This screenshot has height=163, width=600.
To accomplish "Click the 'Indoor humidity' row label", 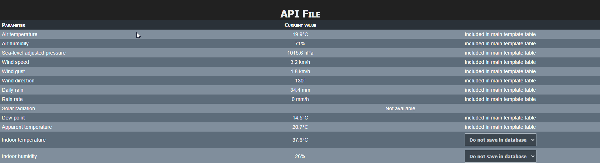I will click(x=19, y=156).
